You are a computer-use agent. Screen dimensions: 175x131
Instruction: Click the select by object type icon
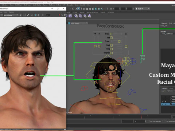point(76,9)
